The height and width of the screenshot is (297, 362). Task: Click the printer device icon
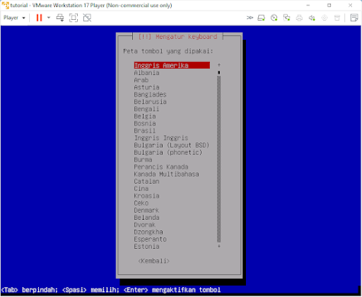(x=299, y=18)
